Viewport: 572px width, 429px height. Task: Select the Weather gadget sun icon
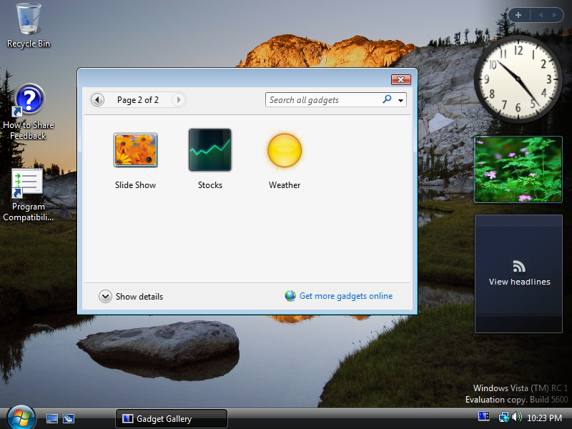point(285,150)
